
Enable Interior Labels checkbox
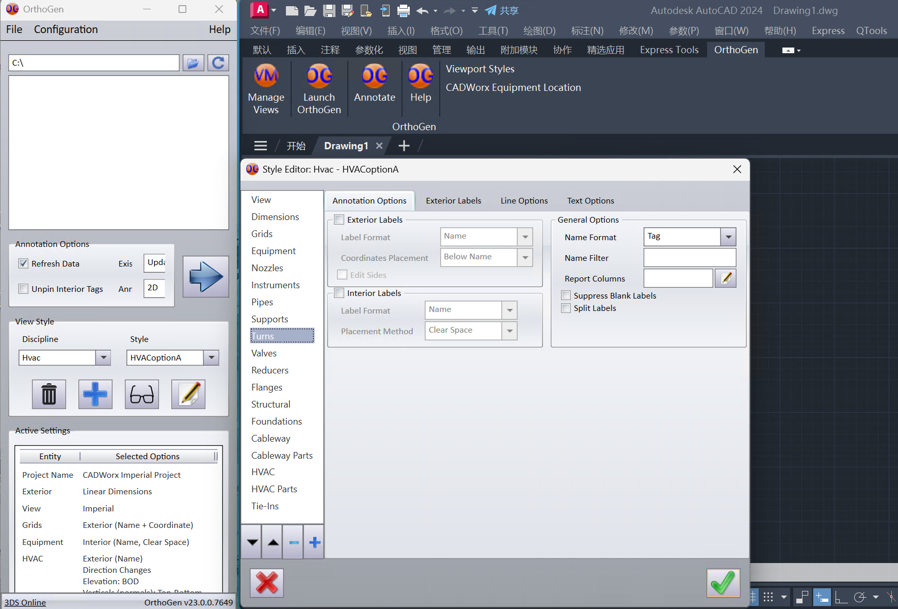coord(339,293)
